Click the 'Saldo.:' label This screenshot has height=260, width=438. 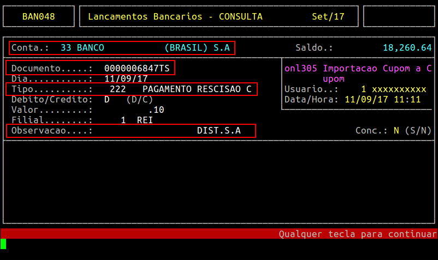pos(314,47)
